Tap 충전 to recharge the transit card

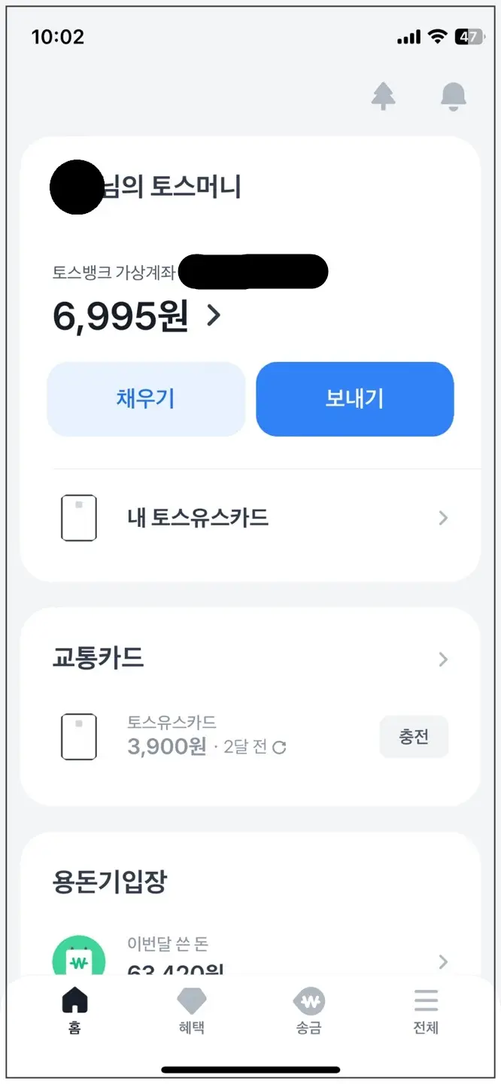pos(414,737)
